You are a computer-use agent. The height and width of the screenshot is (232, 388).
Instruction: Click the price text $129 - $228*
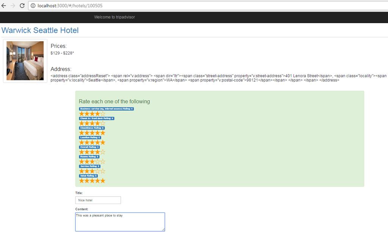pos(62,53)
